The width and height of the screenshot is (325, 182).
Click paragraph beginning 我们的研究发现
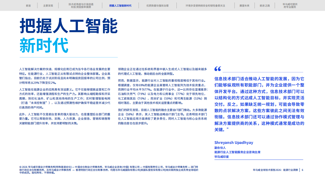point(162,116)
